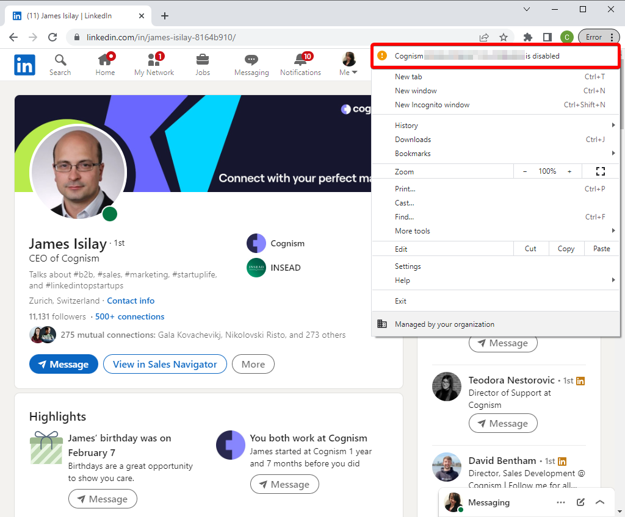Message Teodora Nestorovic

click(x=503, y=423)
